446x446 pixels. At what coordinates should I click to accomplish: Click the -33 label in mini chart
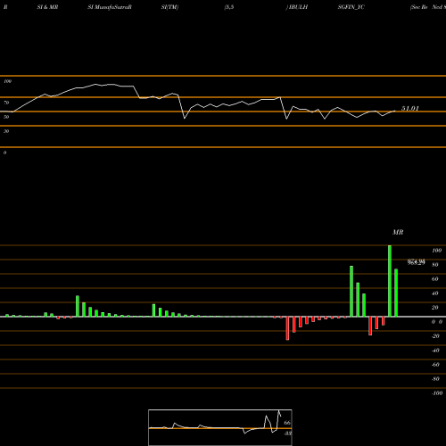287,434
